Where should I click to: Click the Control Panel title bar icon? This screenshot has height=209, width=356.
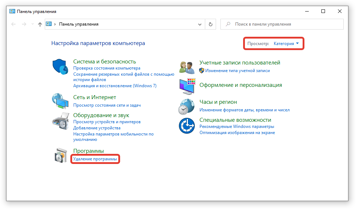12,11
